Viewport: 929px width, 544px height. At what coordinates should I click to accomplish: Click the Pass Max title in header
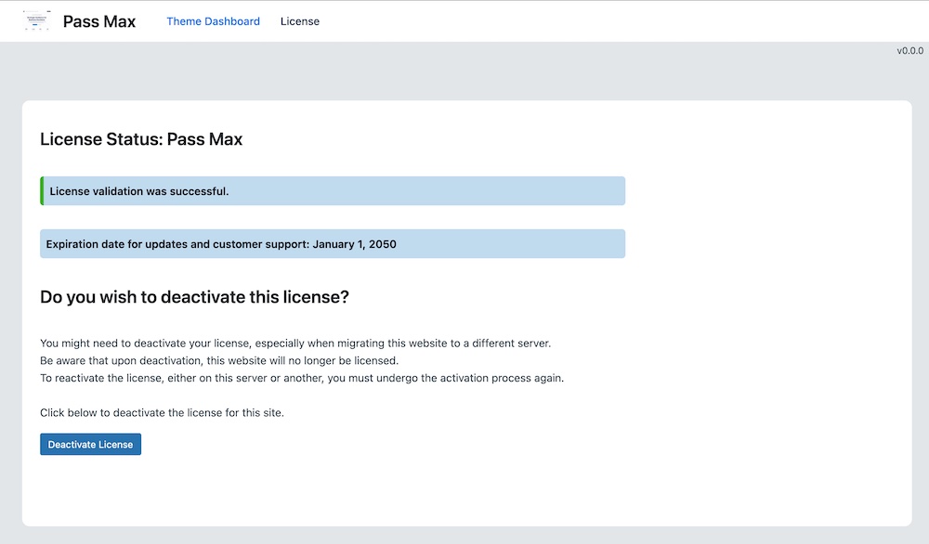tap(99, 21)
